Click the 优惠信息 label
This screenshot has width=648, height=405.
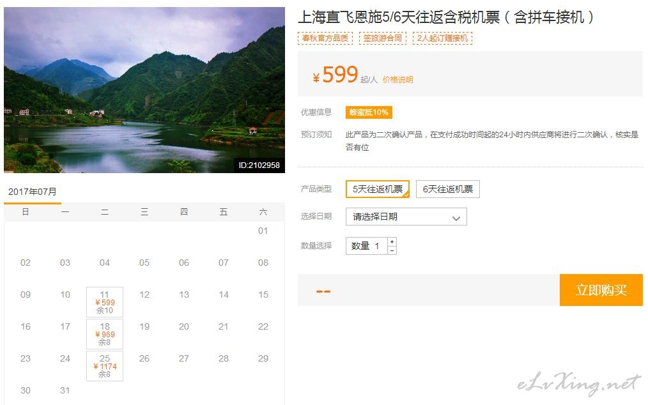(x=316, y=112)
